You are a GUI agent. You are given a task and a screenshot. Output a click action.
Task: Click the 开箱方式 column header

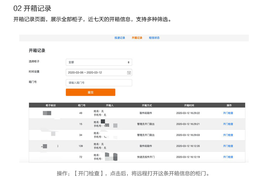pyautogui.click(x=147, y=105)
